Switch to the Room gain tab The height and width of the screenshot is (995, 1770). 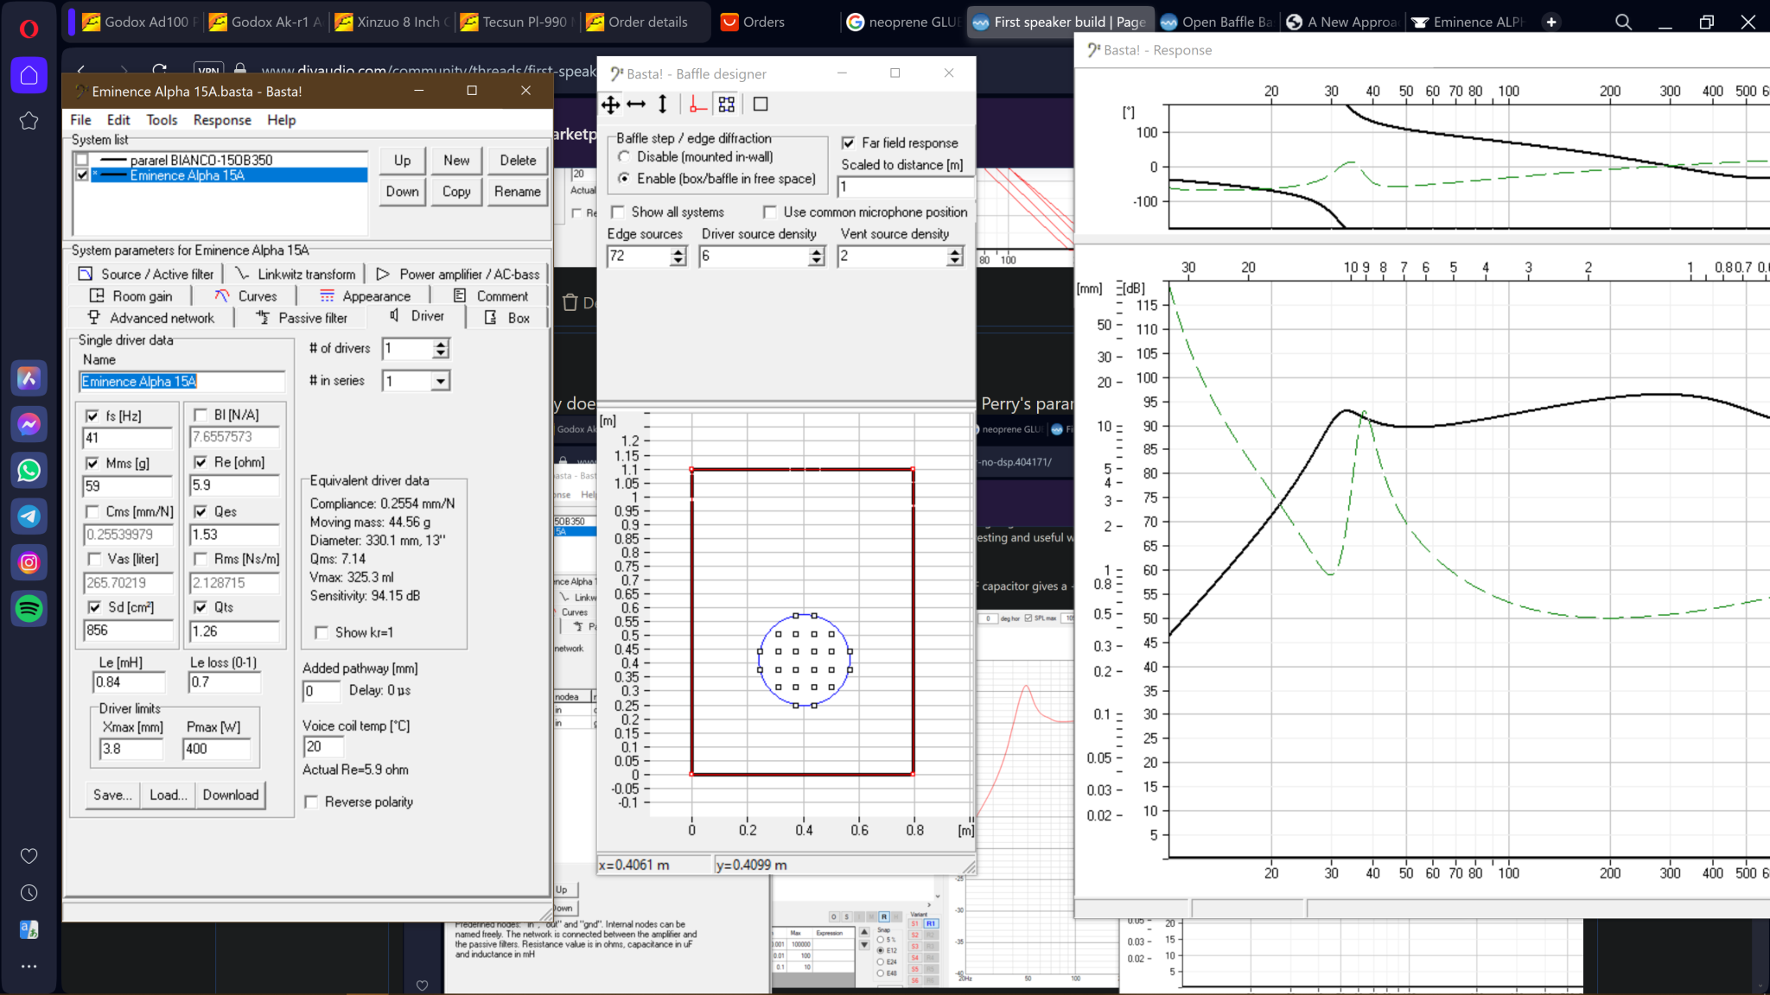pos(131,296)
